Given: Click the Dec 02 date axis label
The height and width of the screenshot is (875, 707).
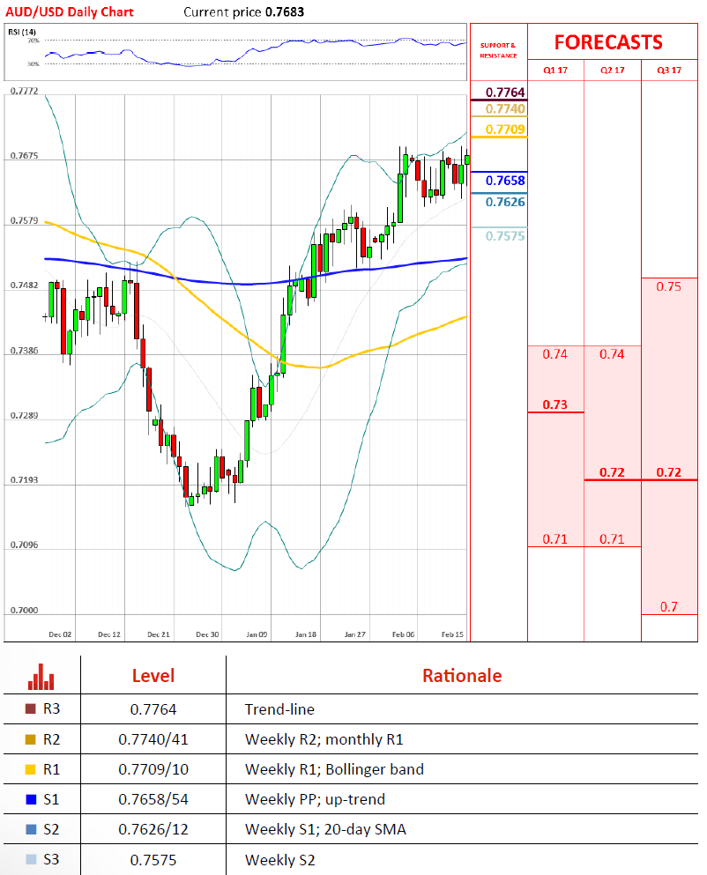Looking at the screenshot, I should [x=60, y=634].
